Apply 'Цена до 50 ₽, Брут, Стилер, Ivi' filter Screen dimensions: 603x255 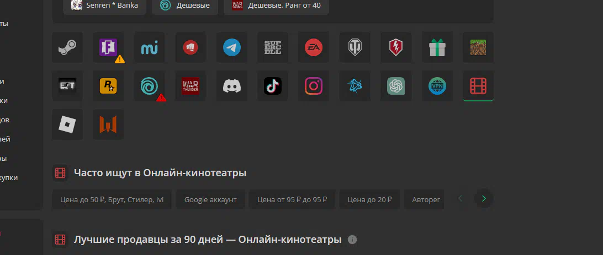[112, 199]
